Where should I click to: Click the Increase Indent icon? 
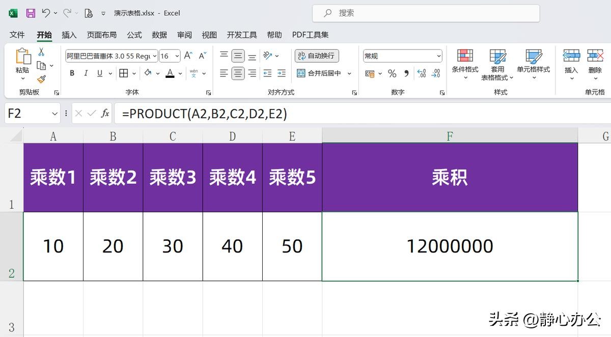(x=282, y=73)
